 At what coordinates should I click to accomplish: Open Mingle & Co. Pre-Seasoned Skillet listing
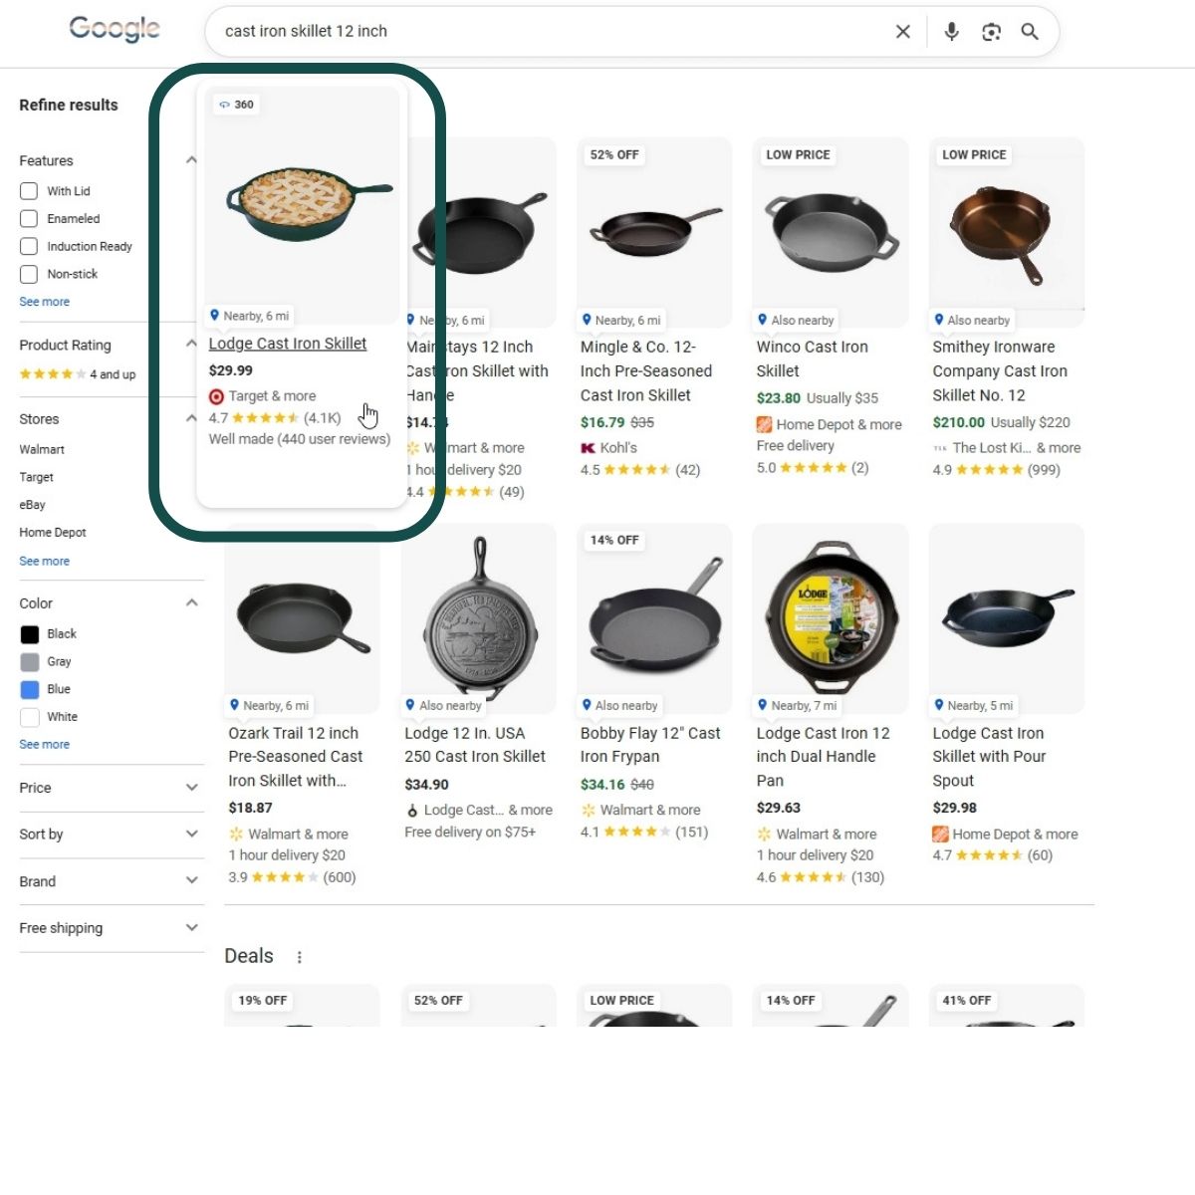pos(646,371)
